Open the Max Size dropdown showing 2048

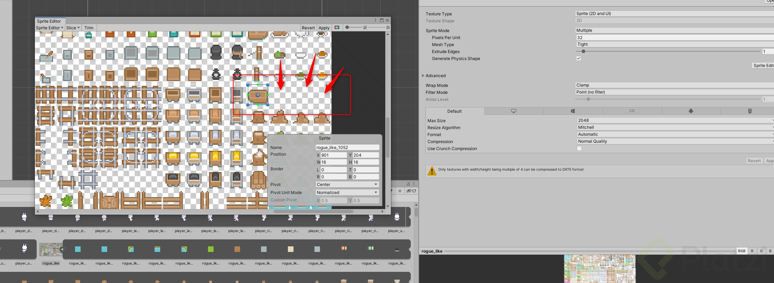pyautogui.click(x=675, y=120)
